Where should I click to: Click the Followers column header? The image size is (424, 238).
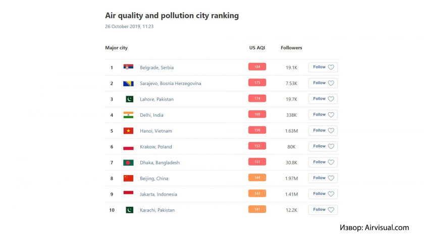(x=291, y=48)
